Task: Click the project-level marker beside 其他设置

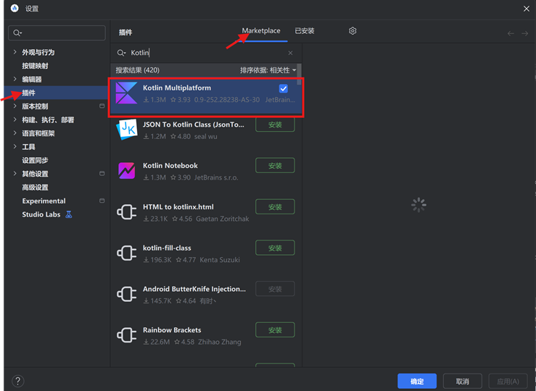Action: [102, 174]
